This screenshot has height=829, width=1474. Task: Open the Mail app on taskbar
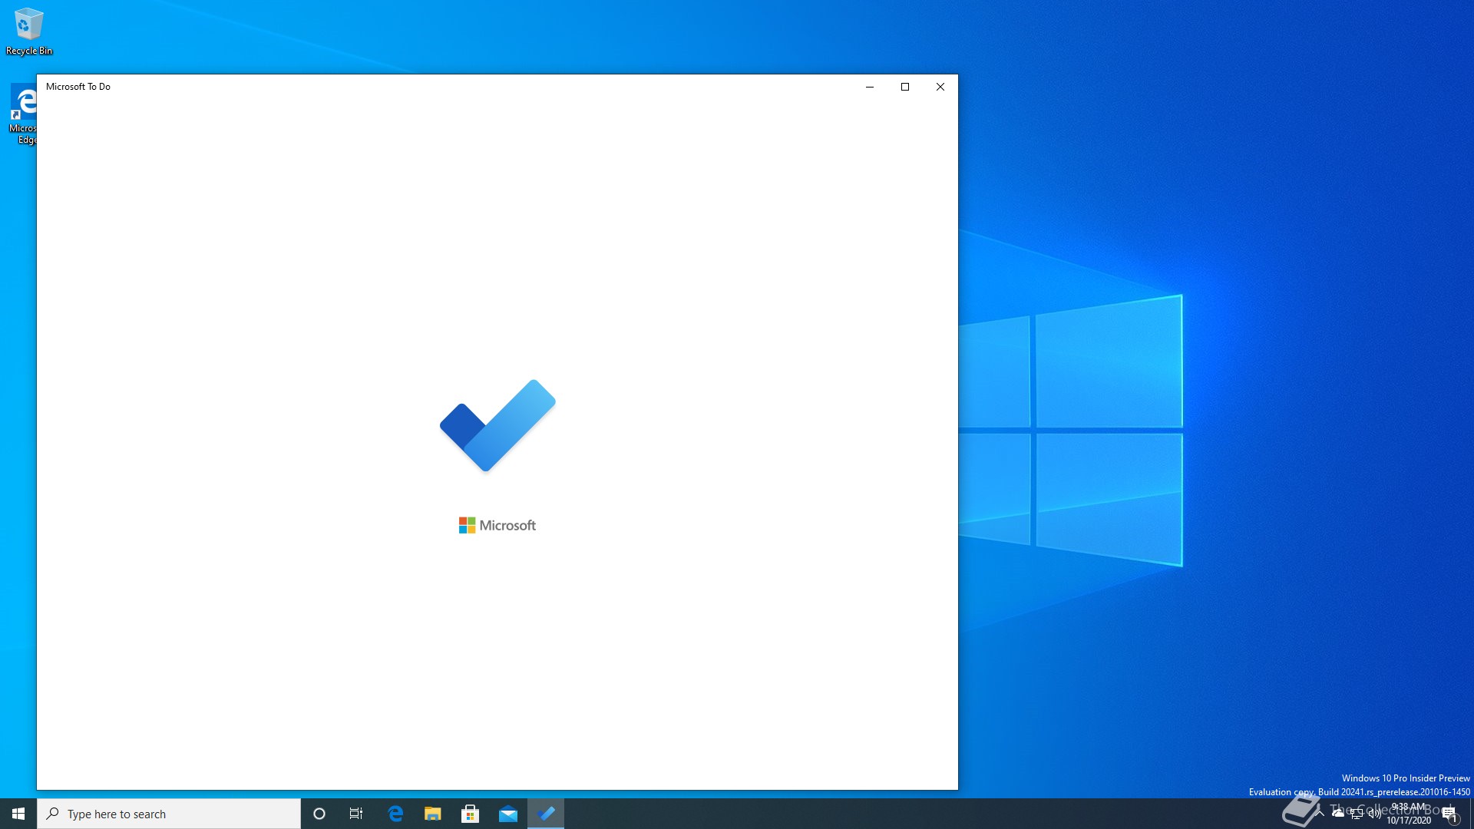[x=508, y=814]
